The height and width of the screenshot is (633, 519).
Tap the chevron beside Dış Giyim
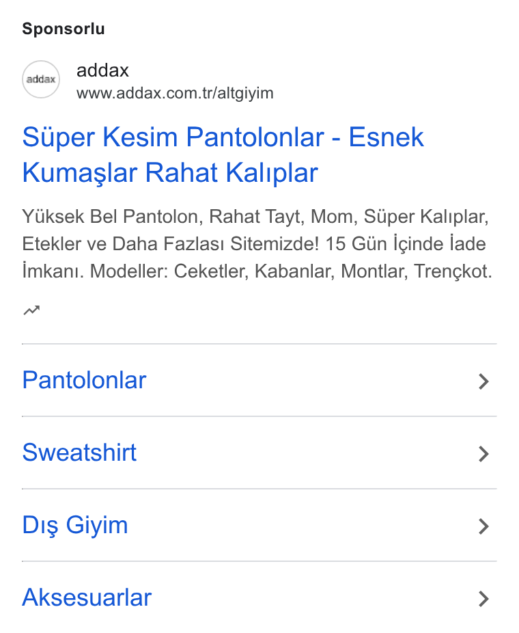click(x=483, y=526)
